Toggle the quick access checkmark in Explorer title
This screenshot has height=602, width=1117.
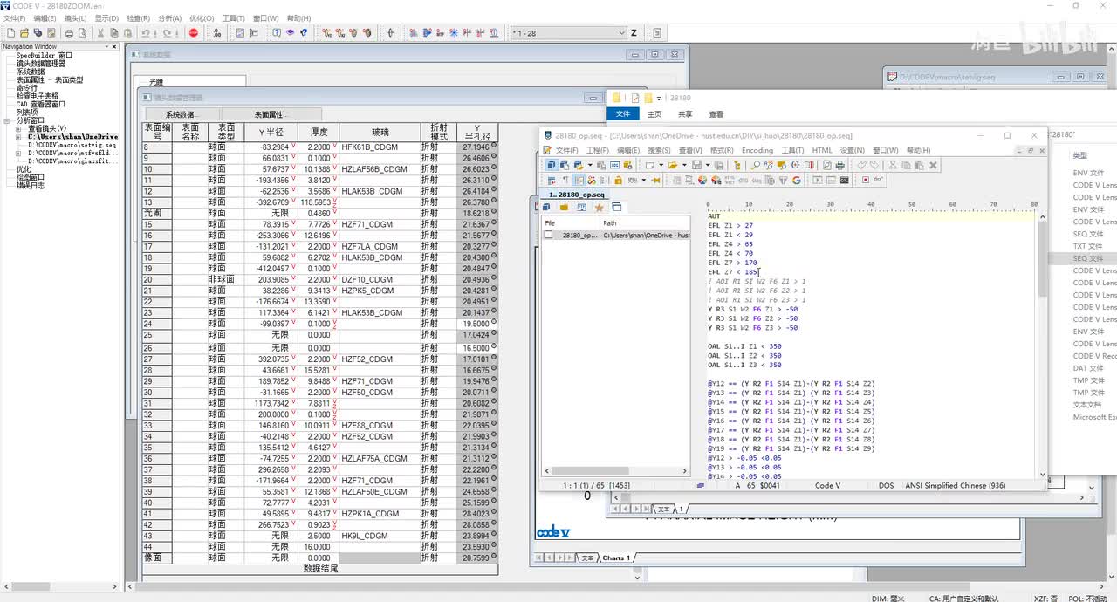point(635,99)
